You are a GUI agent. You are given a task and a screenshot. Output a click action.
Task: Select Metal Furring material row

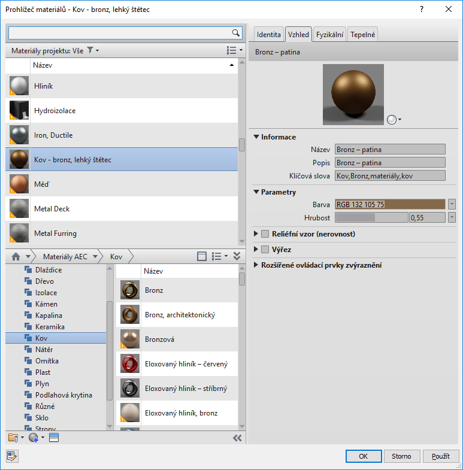(122, 233)
